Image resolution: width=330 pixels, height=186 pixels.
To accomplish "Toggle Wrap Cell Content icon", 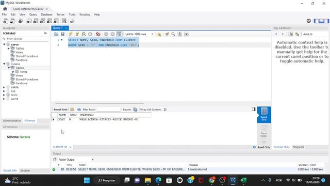I will pos(165,110).
